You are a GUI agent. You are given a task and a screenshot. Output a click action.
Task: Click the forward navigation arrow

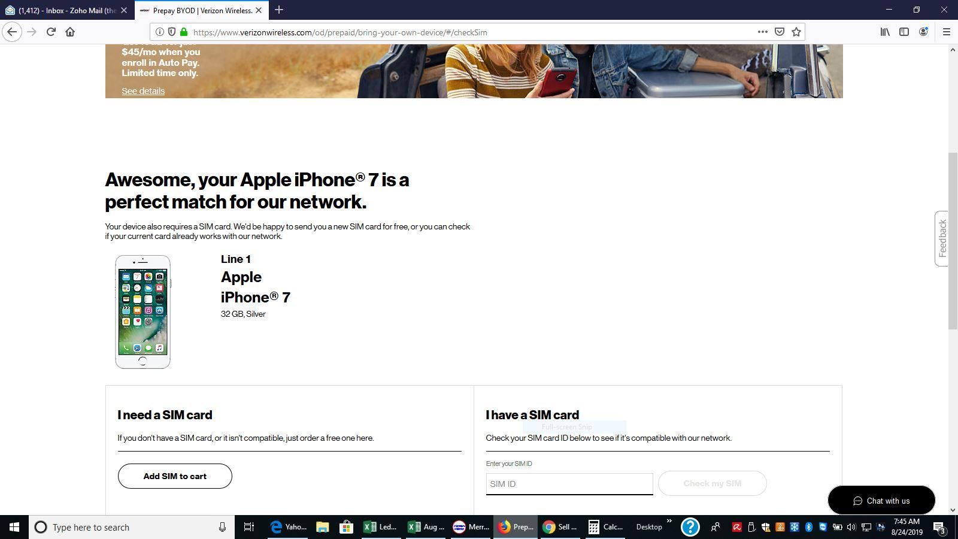point(32,32)
